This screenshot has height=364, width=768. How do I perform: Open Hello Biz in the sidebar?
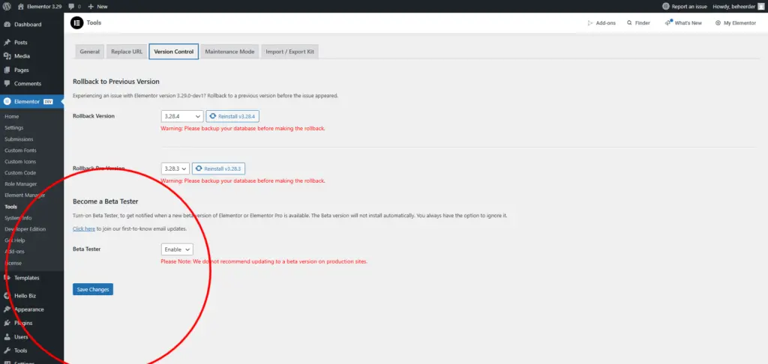[x=25, y=296]
